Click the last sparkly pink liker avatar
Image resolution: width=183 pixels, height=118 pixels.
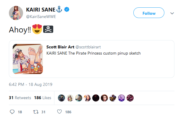[x=130, y=98]
